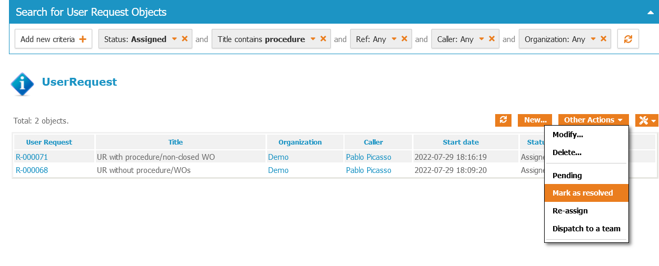Remove the Caller: Any criterion

tap(491, 39)
